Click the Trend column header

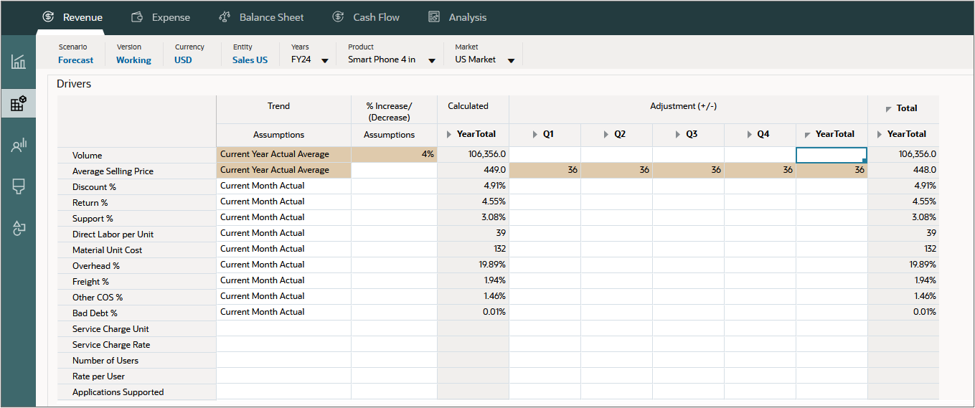283,109
